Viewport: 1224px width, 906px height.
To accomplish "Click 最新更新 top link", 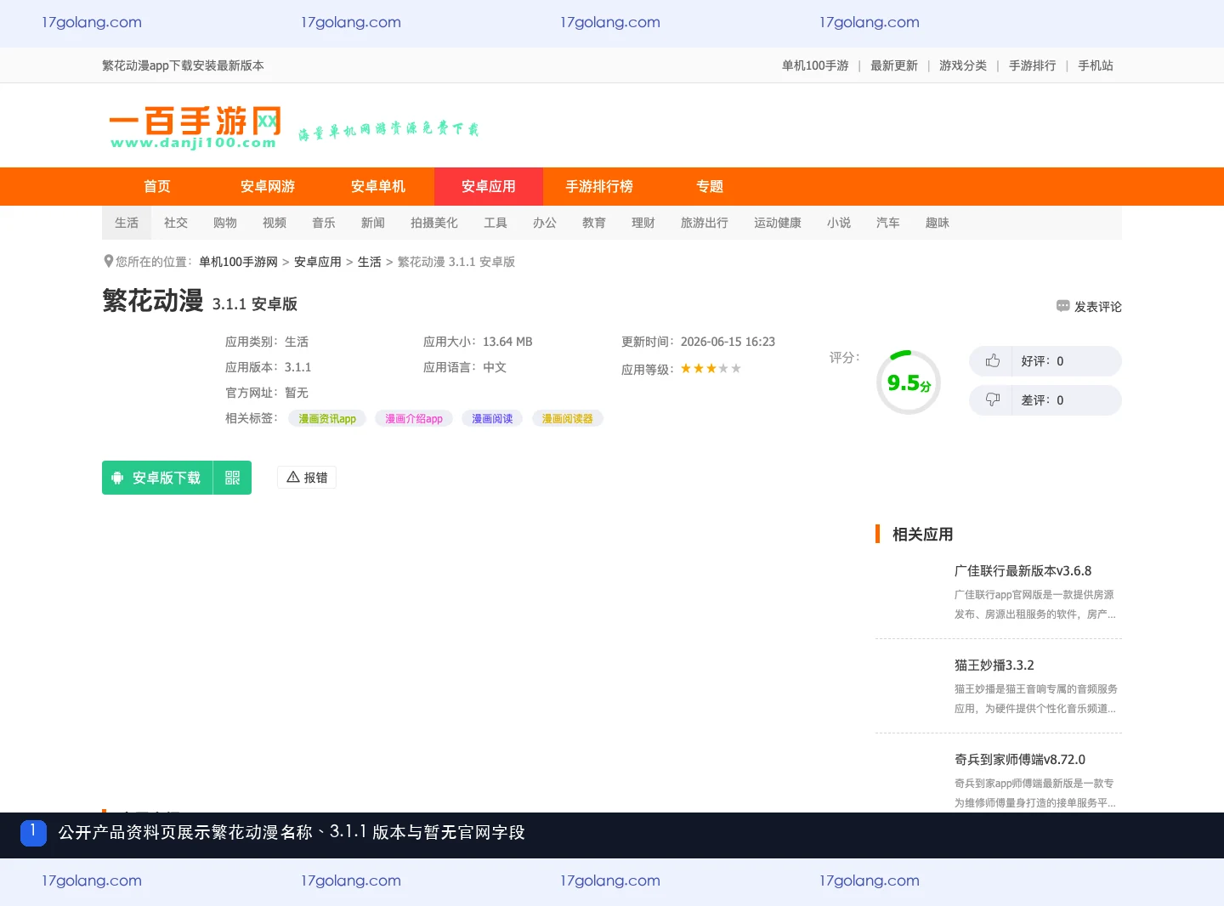I will click(894, 65).
